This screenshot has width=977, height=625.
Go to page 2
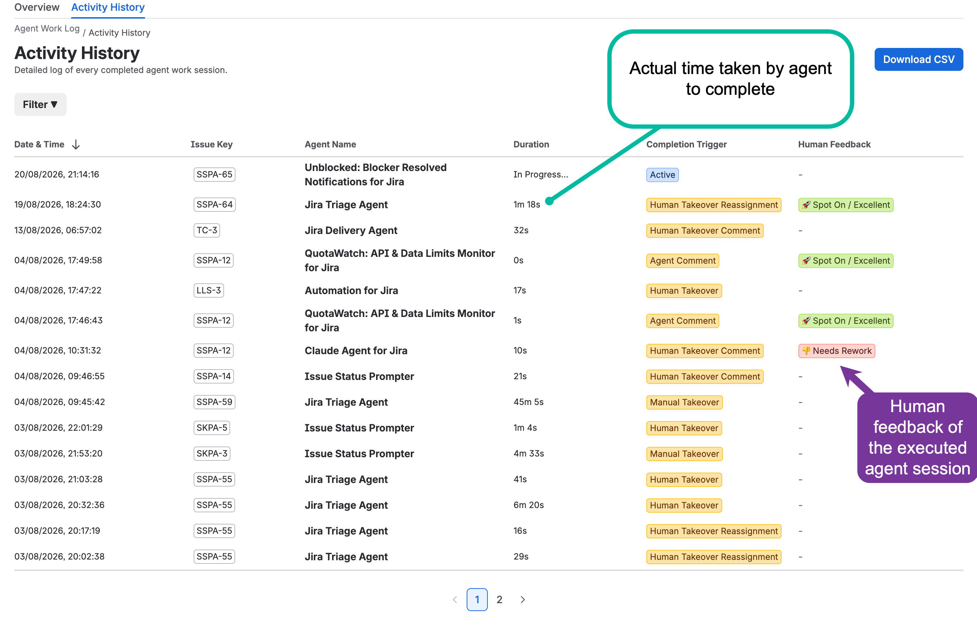(499, 600)
